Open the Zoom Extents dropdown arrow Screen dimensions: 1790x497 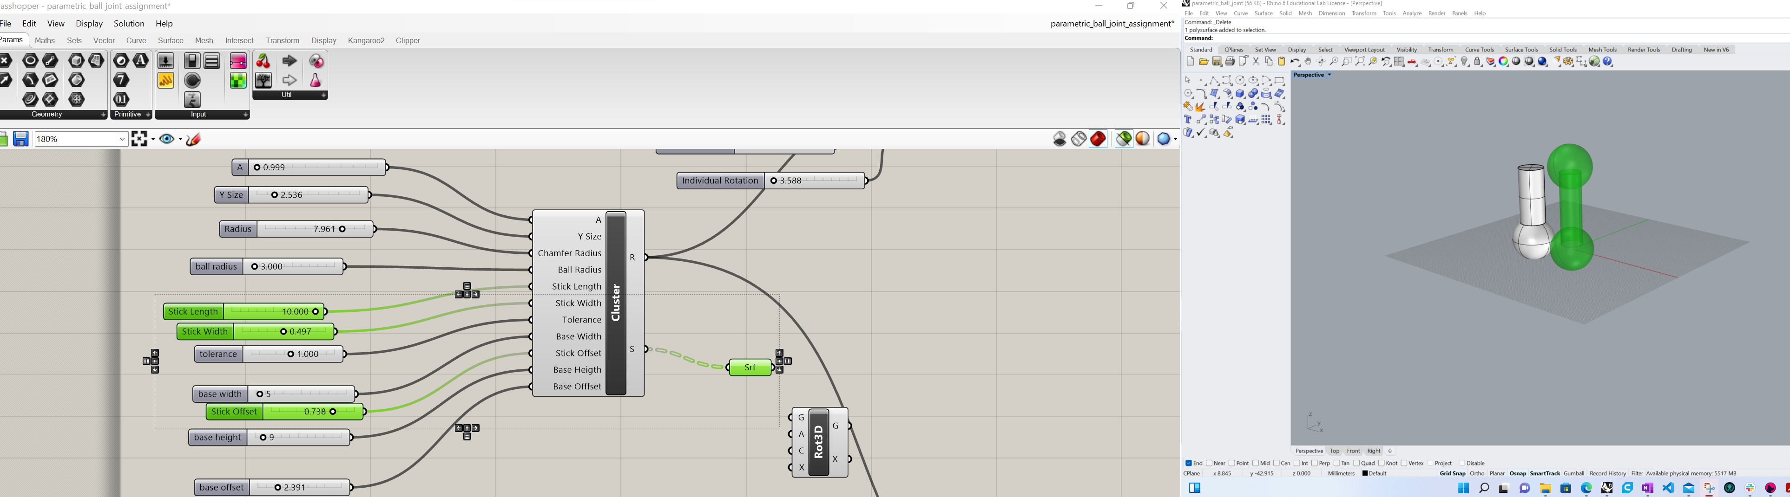click(x=152, y=140)
